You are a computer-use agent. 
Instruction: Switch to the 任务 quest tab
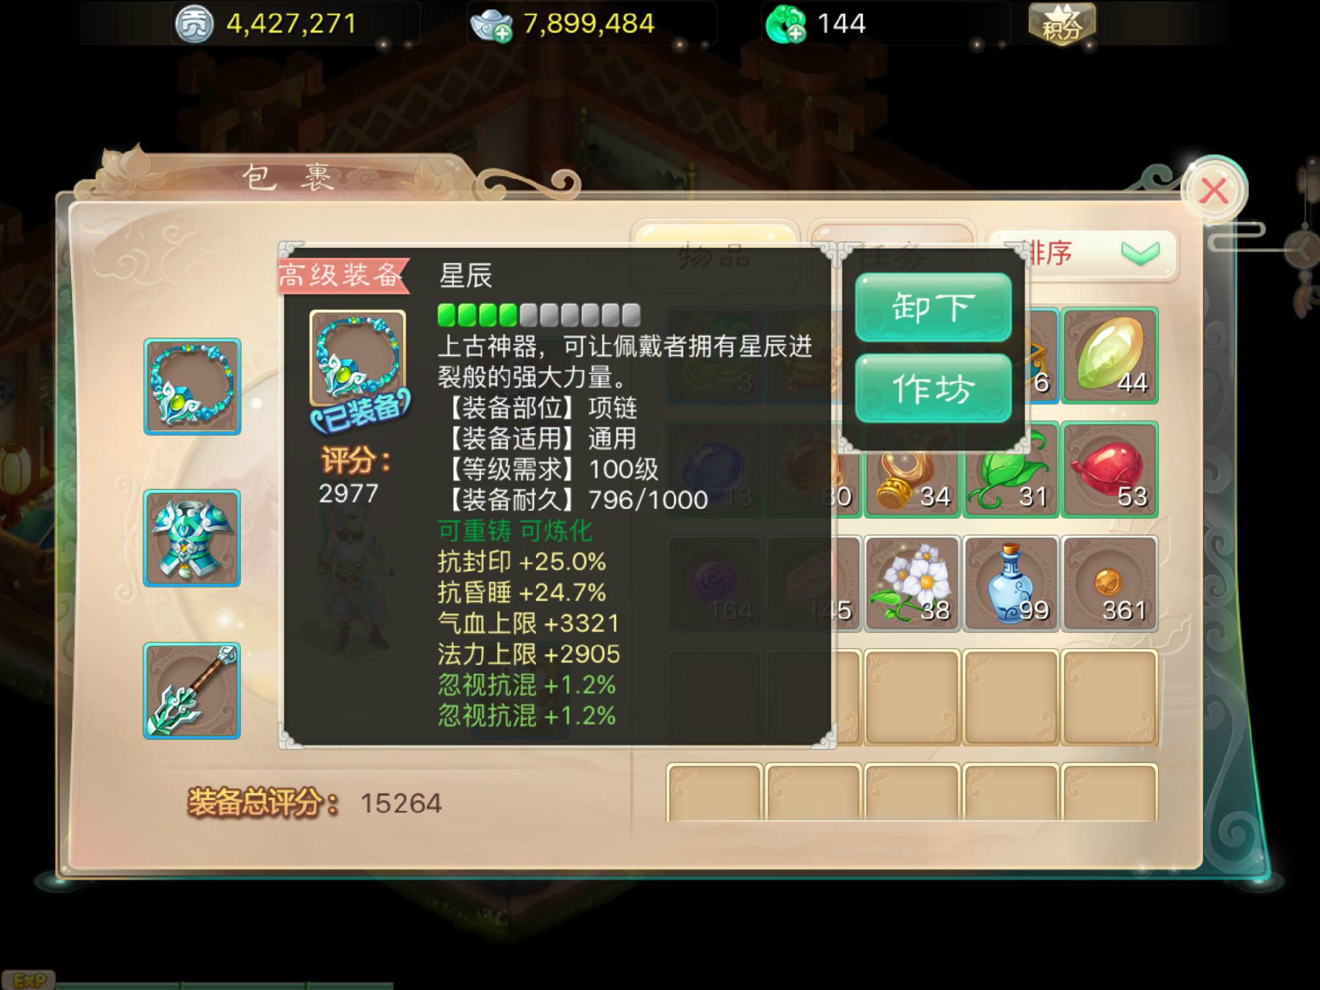(x=891, y=254)
